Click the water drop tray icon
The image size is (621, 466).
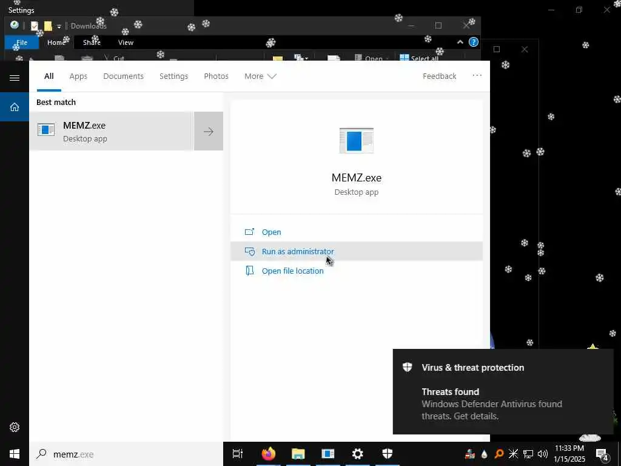(485, 454)
